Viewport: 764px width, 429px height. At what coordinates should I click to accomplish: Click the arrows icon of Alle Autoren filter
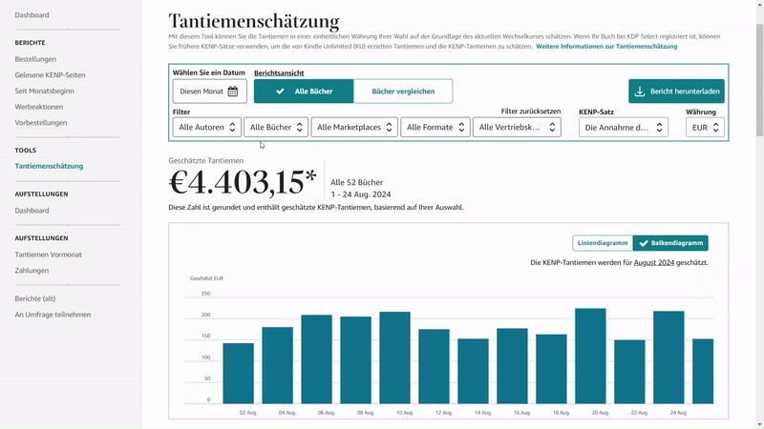point(232,128)
